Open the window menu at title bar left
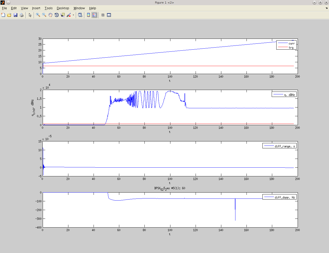The image size is (329, 253). coord(3,3)
